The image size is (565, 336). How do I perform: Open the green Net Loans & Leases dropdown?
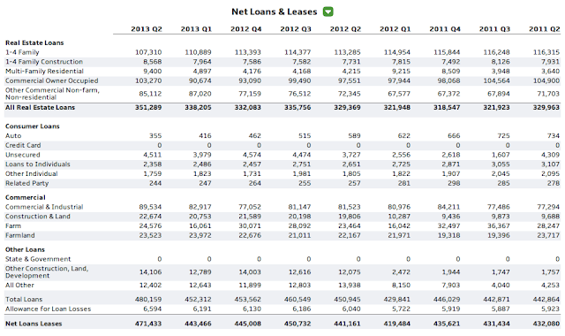click(x=328, y=11)
